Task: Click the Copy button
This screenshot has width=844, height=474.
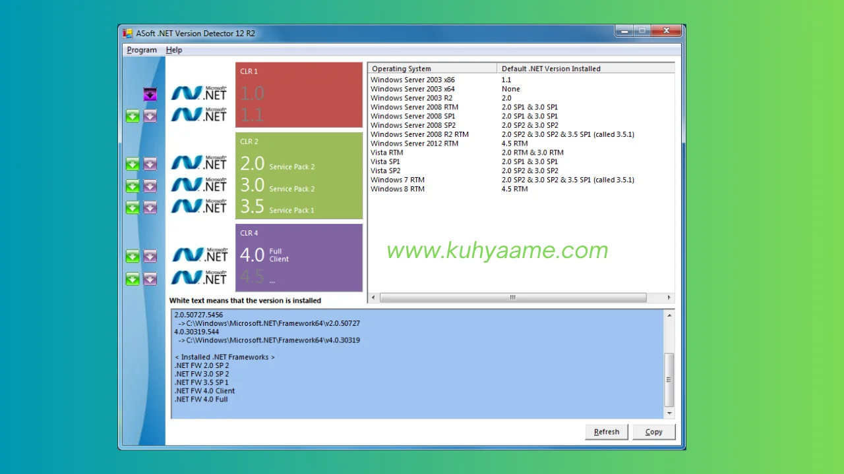Action: pyautogui.click(x=654, y=432)
